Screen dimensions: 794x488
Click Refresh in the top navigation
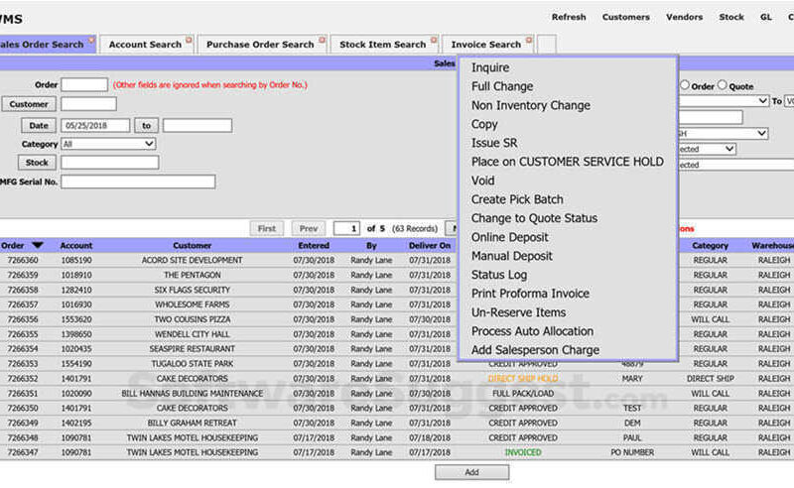click(569, 17)
